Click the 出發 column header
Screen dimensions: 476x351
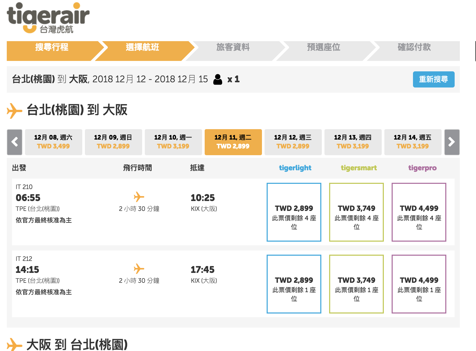pos(19,168)
